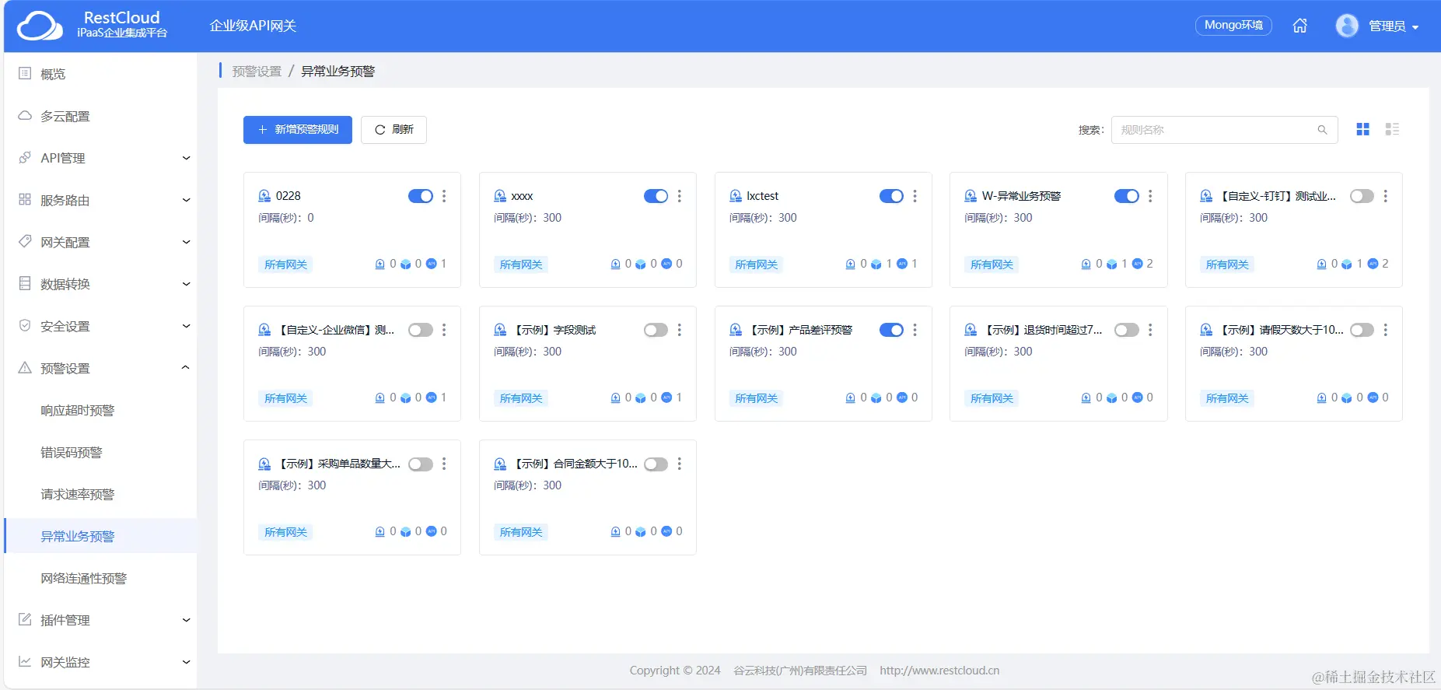Open more options for 【示例】字段测试 card
Screen dimensions: 1441x690
click(x=680, y=330)
